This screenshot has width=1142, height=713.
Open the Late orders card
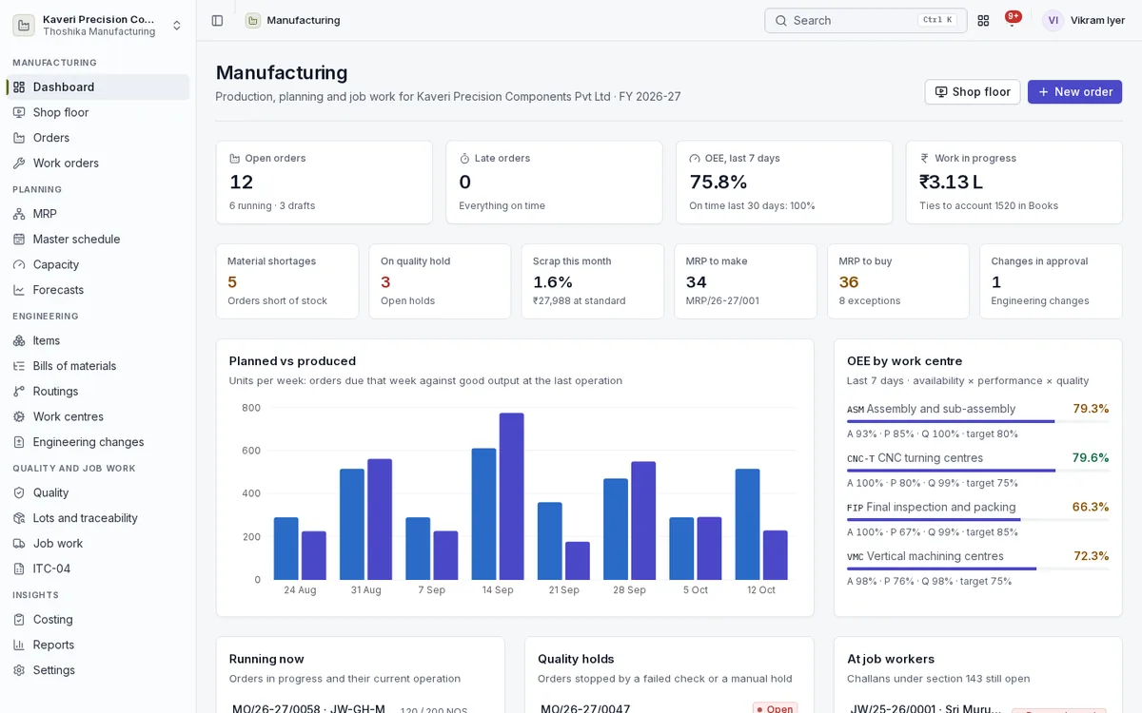(x=554, y=183)
